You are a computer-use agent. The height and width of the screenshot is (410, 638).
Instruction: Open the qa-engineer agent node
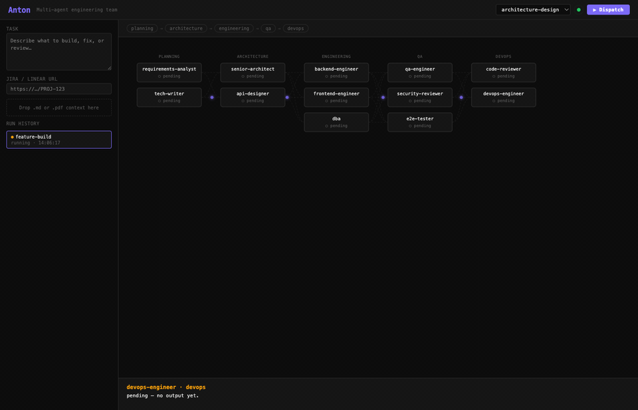[420, 72]
